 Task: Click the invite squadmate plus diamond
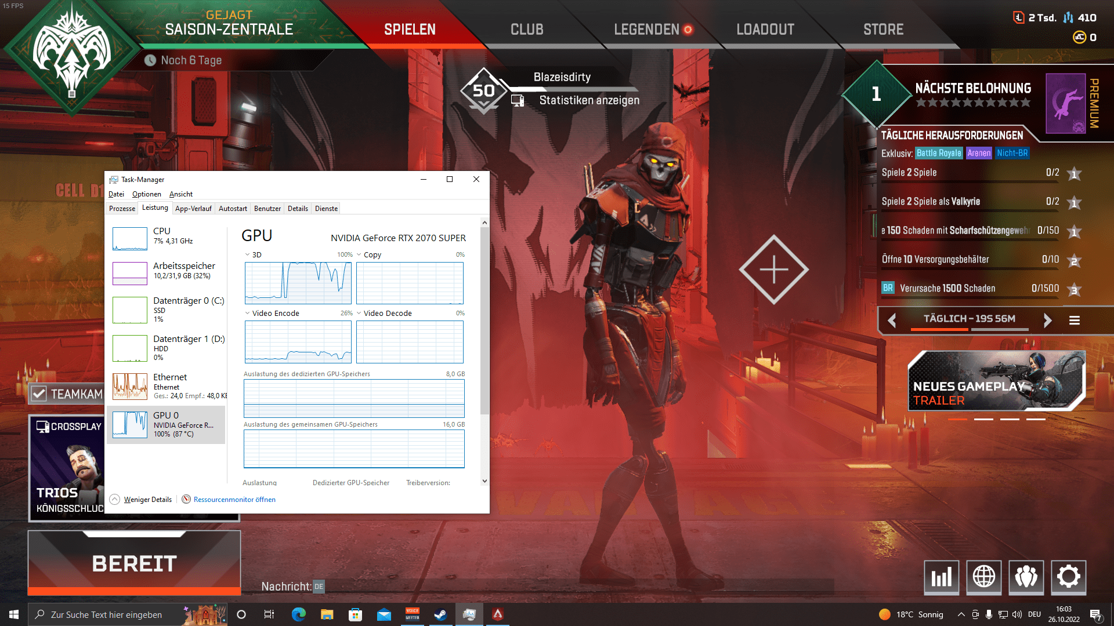coord(774,270)
